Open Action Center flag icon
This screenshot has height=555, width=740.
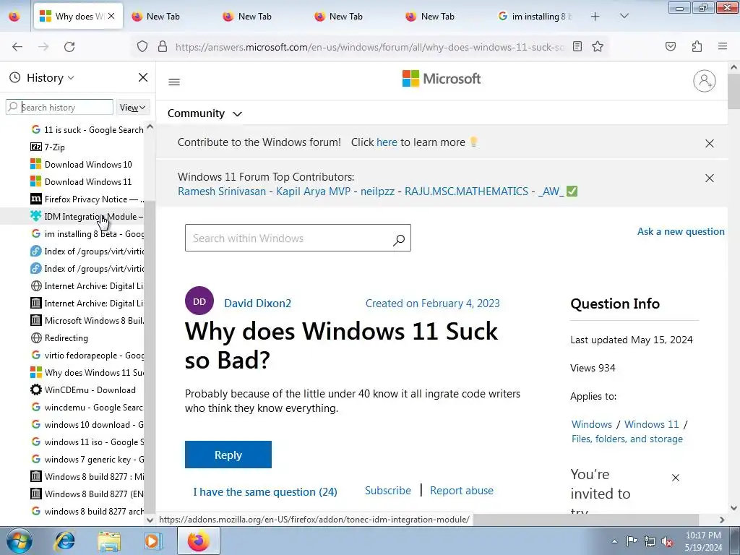point(632,541)
